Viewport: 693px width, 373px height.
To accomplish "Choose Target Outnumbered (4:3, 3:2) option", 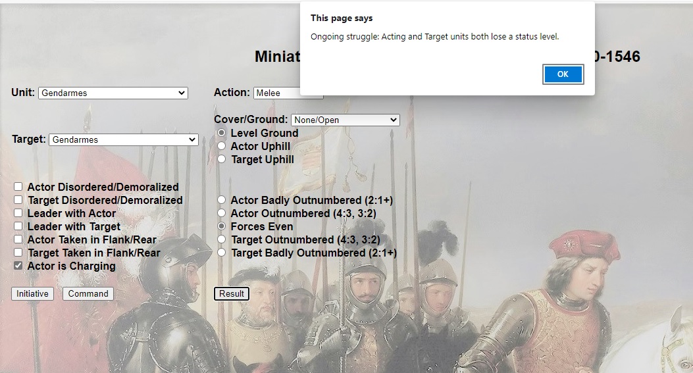I will tap(222, 239).
